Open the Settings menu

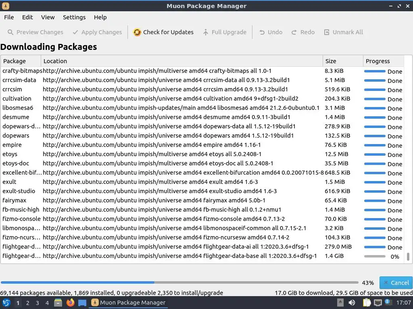(74, 17)
